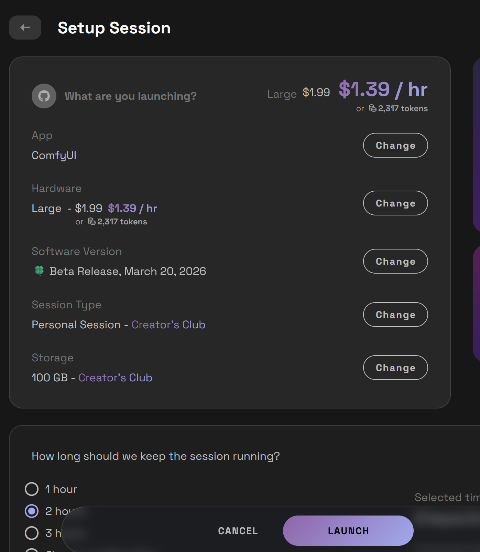Open Creator's Club link under Storage
Screen dimensions: 480x552
click(x=115, y=378)
